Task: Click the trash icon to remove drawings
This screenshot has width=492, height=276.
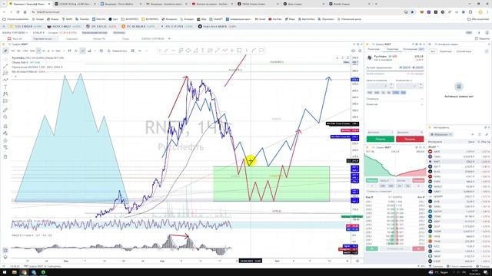Action: pyautogui.click(x=5, y=156)
